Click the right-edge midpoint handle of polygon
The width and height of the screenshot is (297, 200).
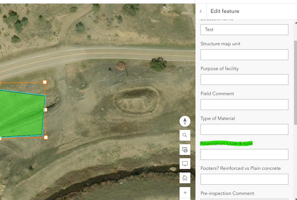pos(45,110)
